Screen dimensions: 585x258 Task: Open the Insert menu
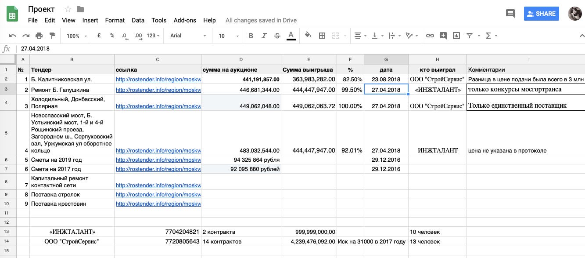(x=90, y=20)
